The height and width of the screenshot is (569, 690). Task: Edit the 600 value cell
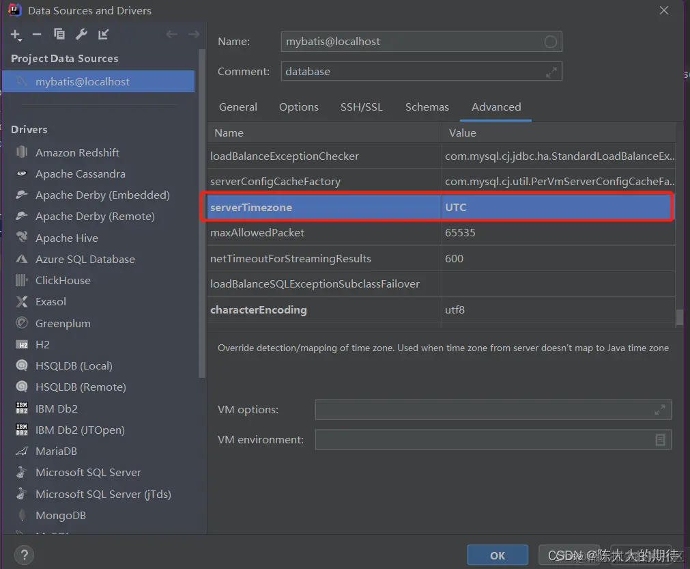click(558, 258)
